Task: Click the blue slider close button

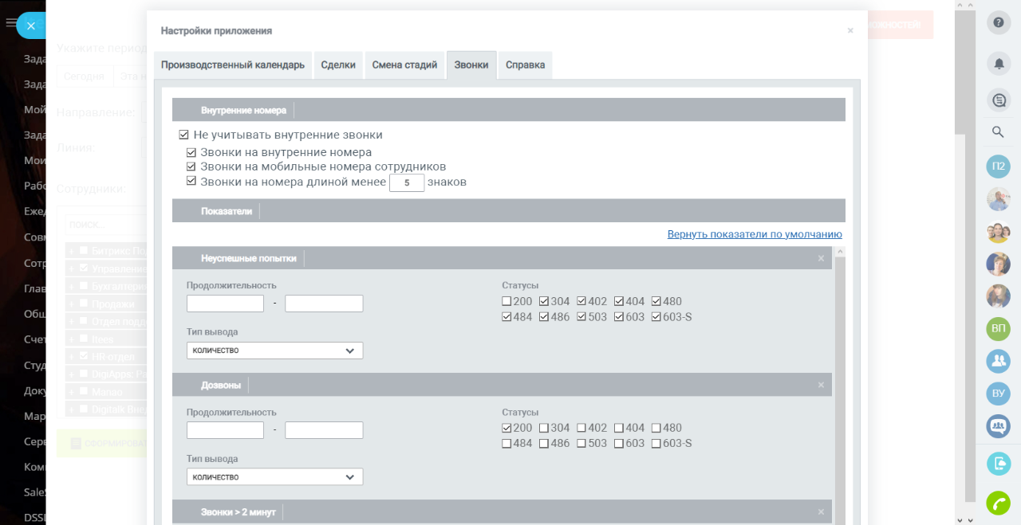Action: [30, 25]
